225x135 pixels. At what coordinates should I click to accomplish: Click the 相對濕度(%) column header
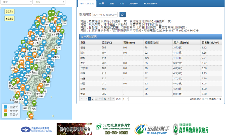coord(158,43)
